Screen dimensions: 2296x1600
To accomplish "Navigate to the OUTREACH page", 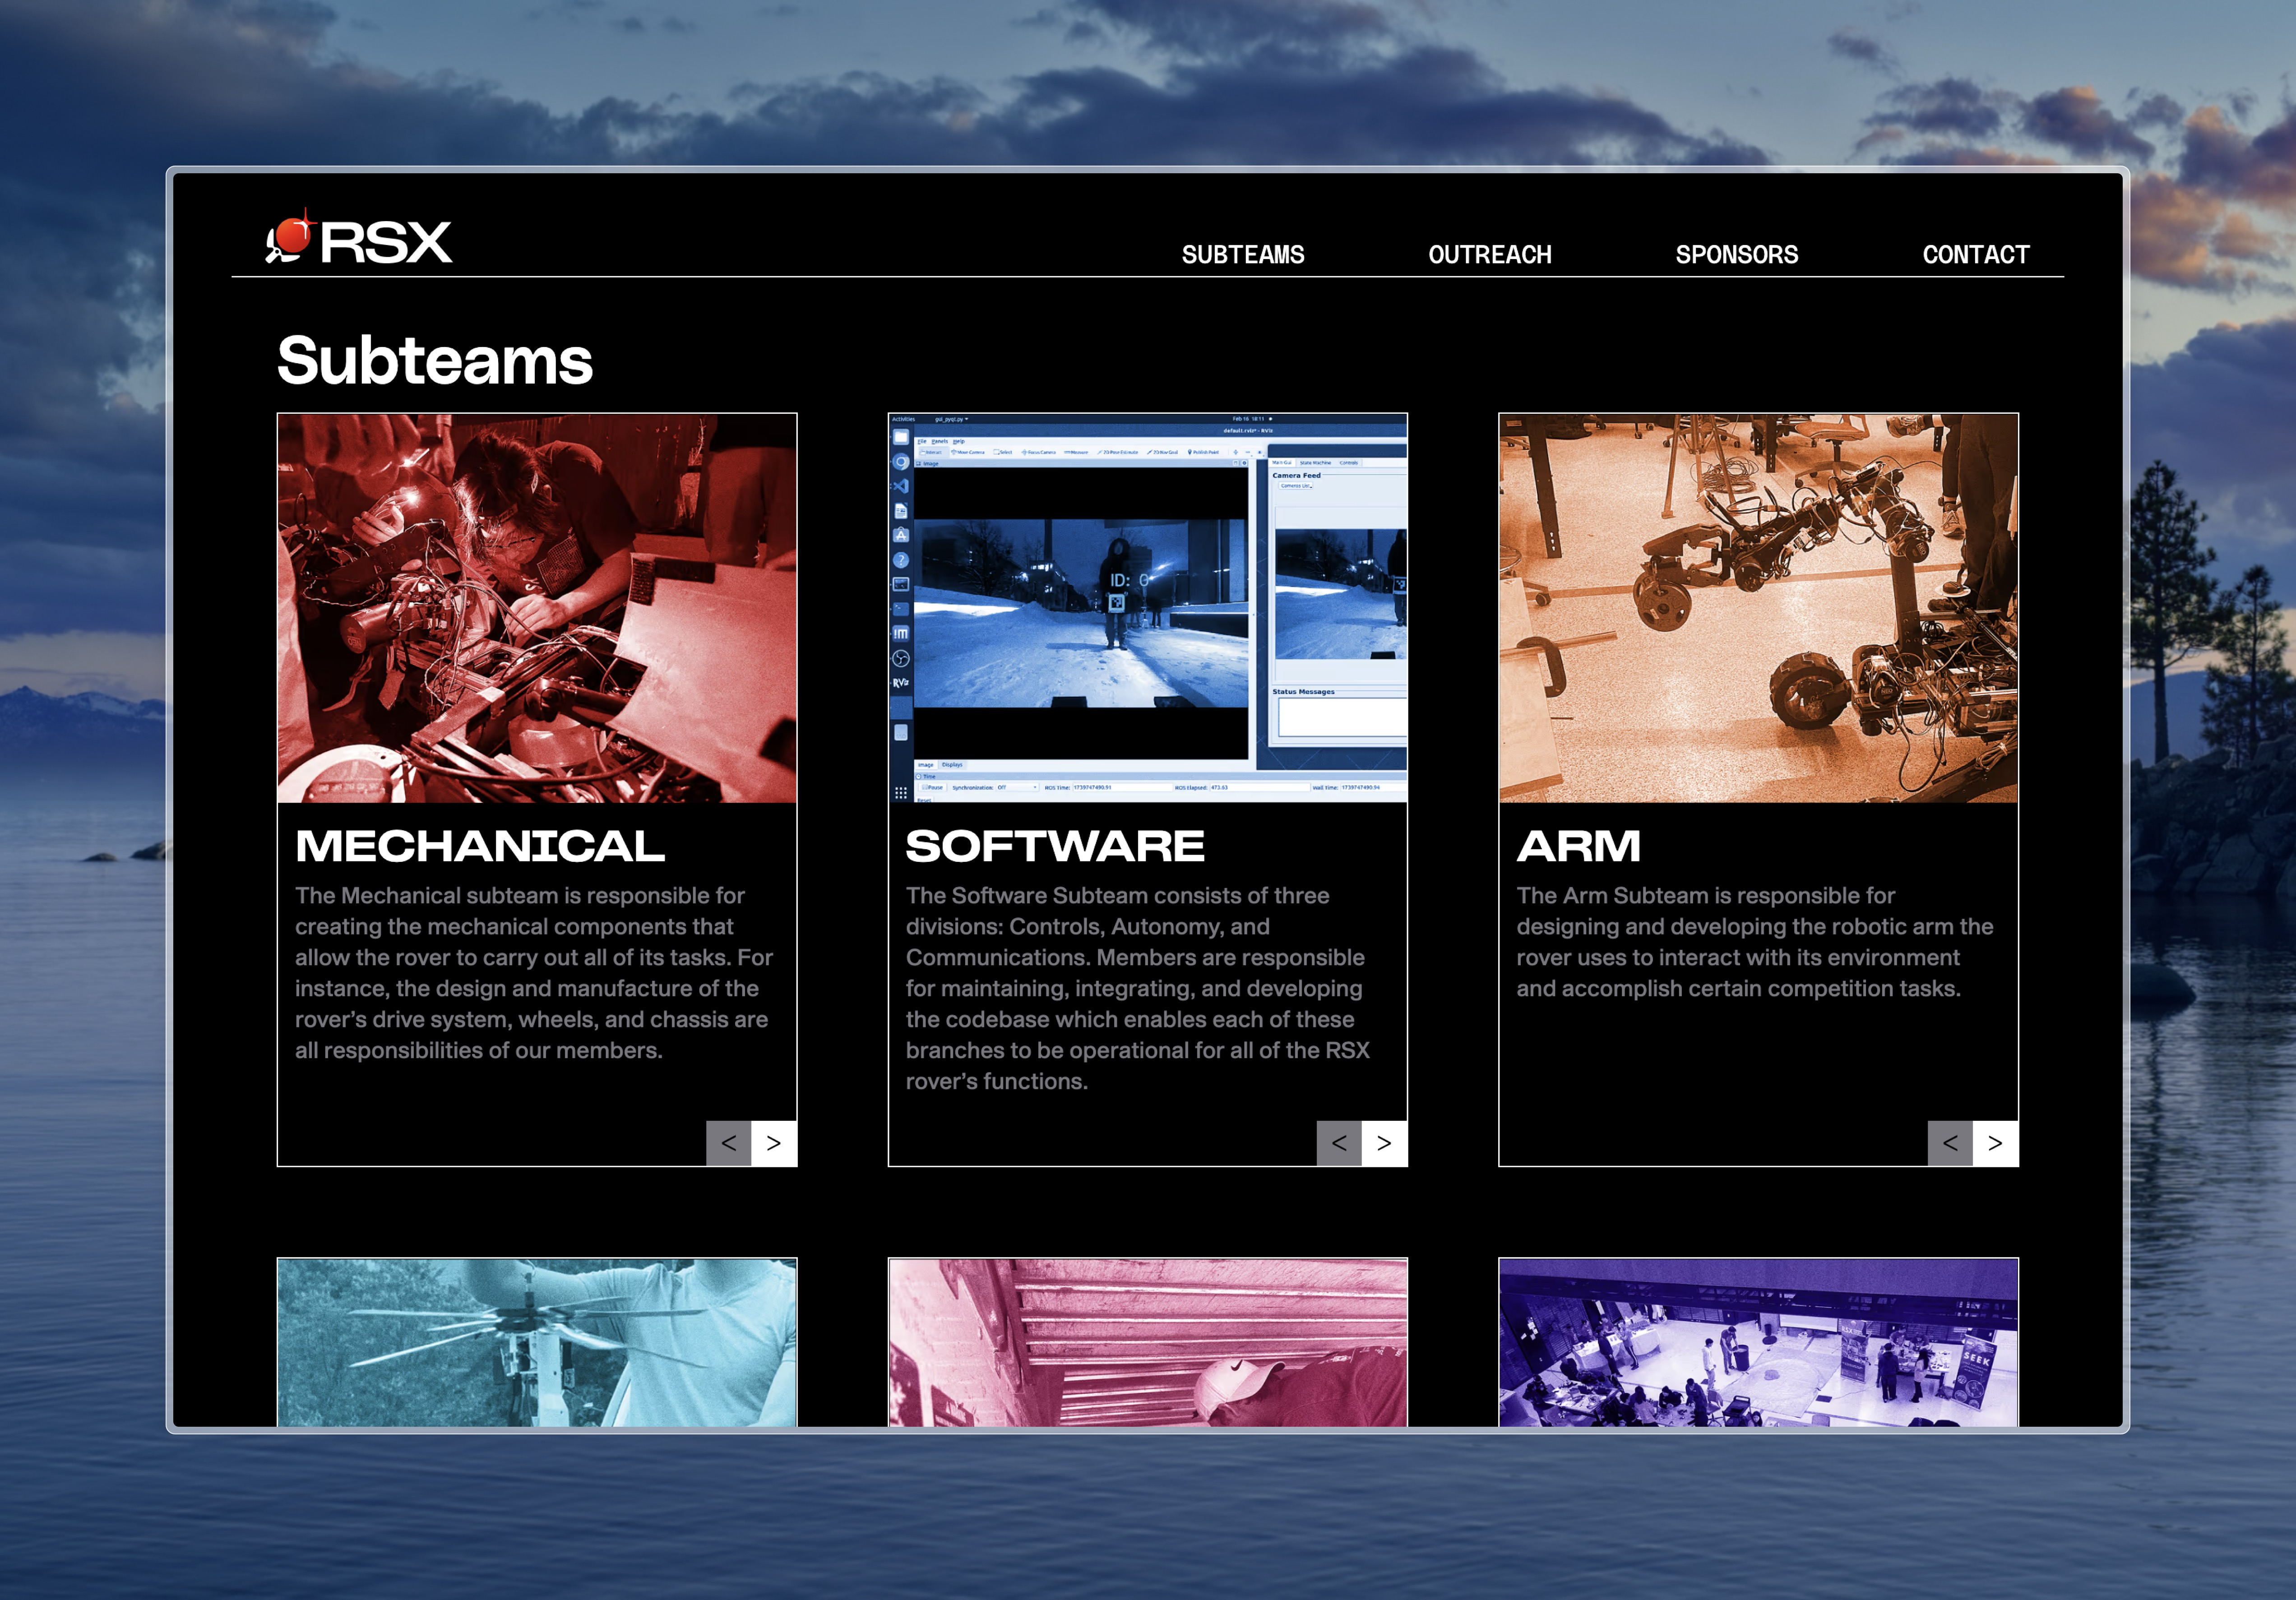I will pyautogui.click(x=1489, y=254).
